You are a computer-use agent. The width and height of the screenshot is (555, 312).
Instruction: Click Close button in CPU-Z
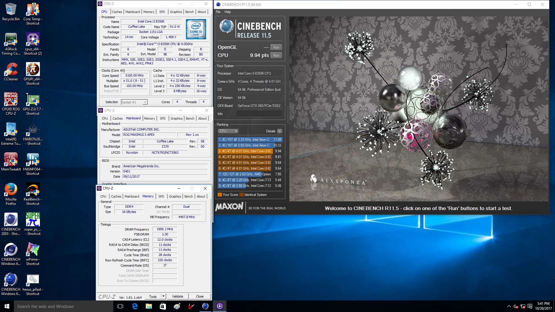tap(200, 296)
